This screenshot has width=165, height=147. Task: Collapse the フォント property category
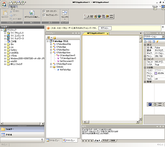[145, 59]
